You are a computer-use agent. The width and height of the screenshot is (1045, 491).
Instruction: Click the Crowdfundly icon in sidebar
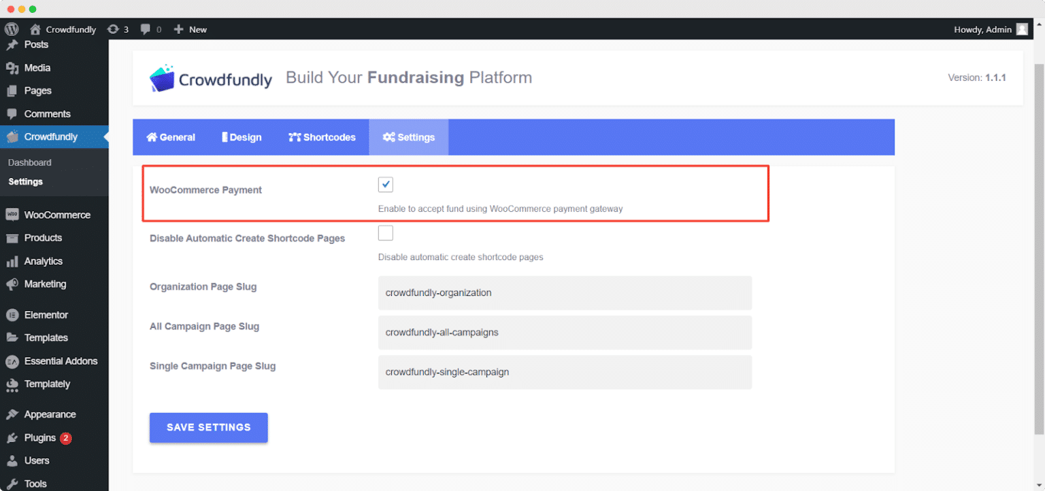pos(12,137)
